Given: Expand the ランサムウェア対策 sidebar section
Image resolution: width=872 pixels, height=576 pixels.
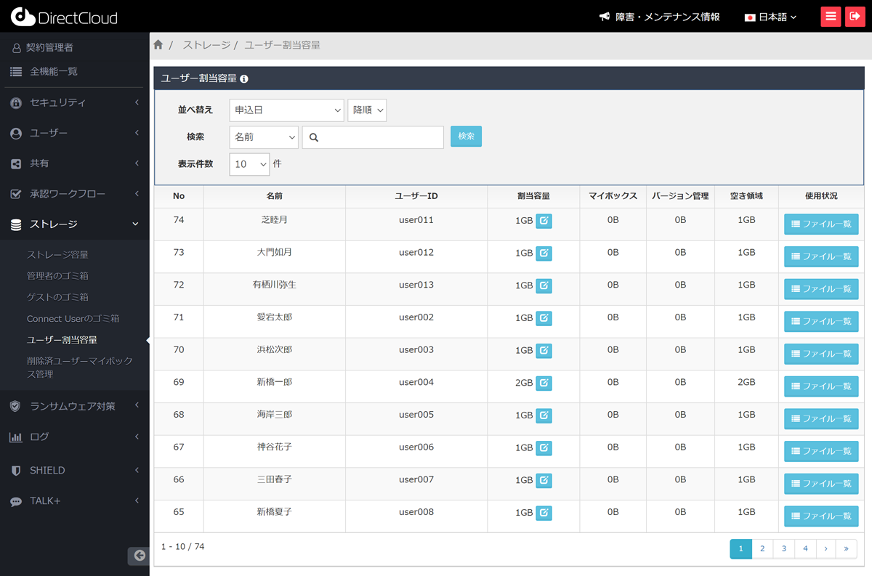Looking at the screenshot, I should pos(75,406).
